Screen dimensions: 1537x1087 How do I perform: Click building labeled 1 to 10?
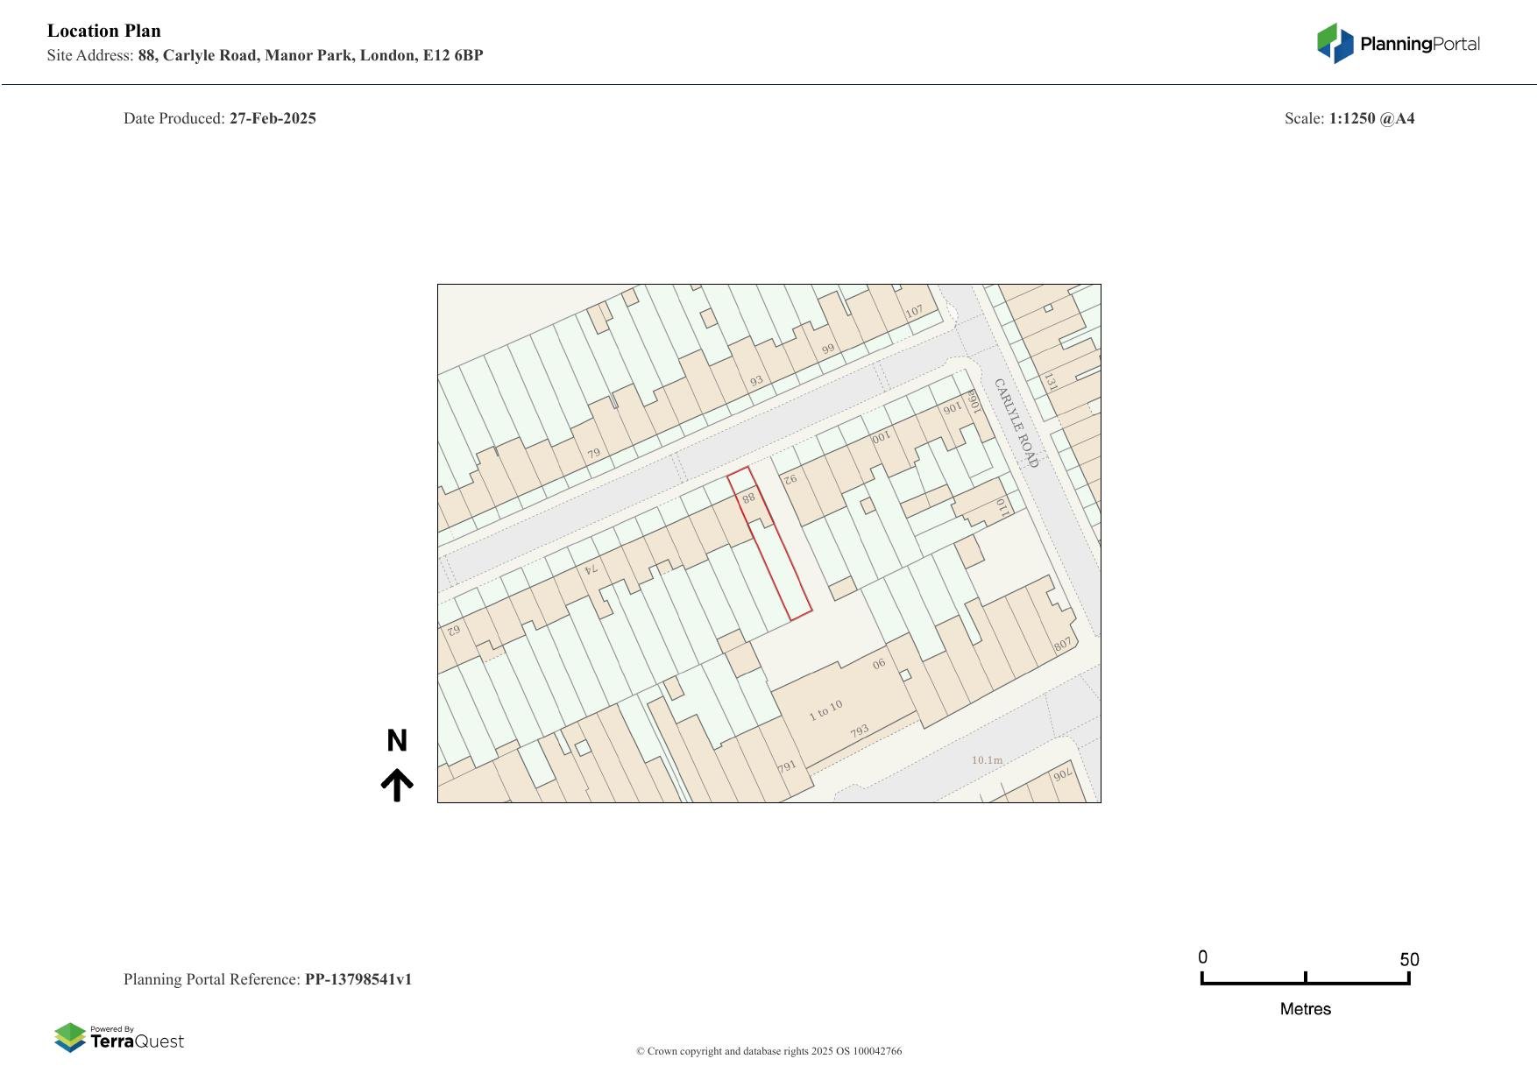click(825, 710)
